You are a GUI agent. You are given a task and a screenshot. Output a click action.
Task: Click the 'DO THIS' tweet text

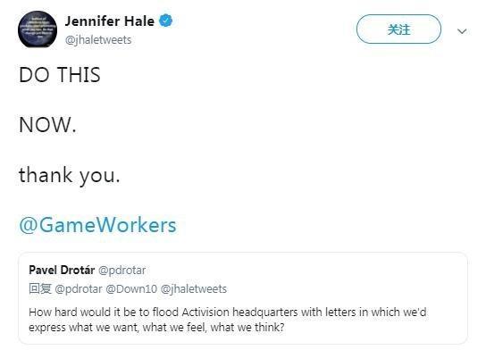60,75
